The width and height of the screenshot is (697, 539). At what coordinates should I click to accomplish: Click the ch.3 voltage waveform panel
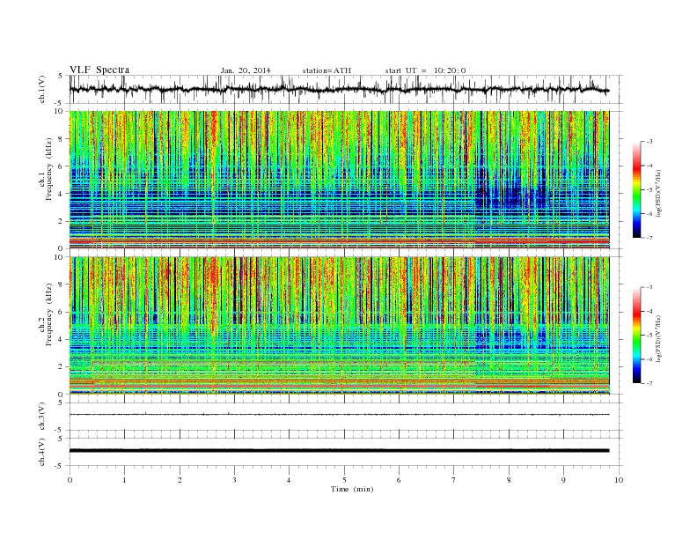point(346,417)
